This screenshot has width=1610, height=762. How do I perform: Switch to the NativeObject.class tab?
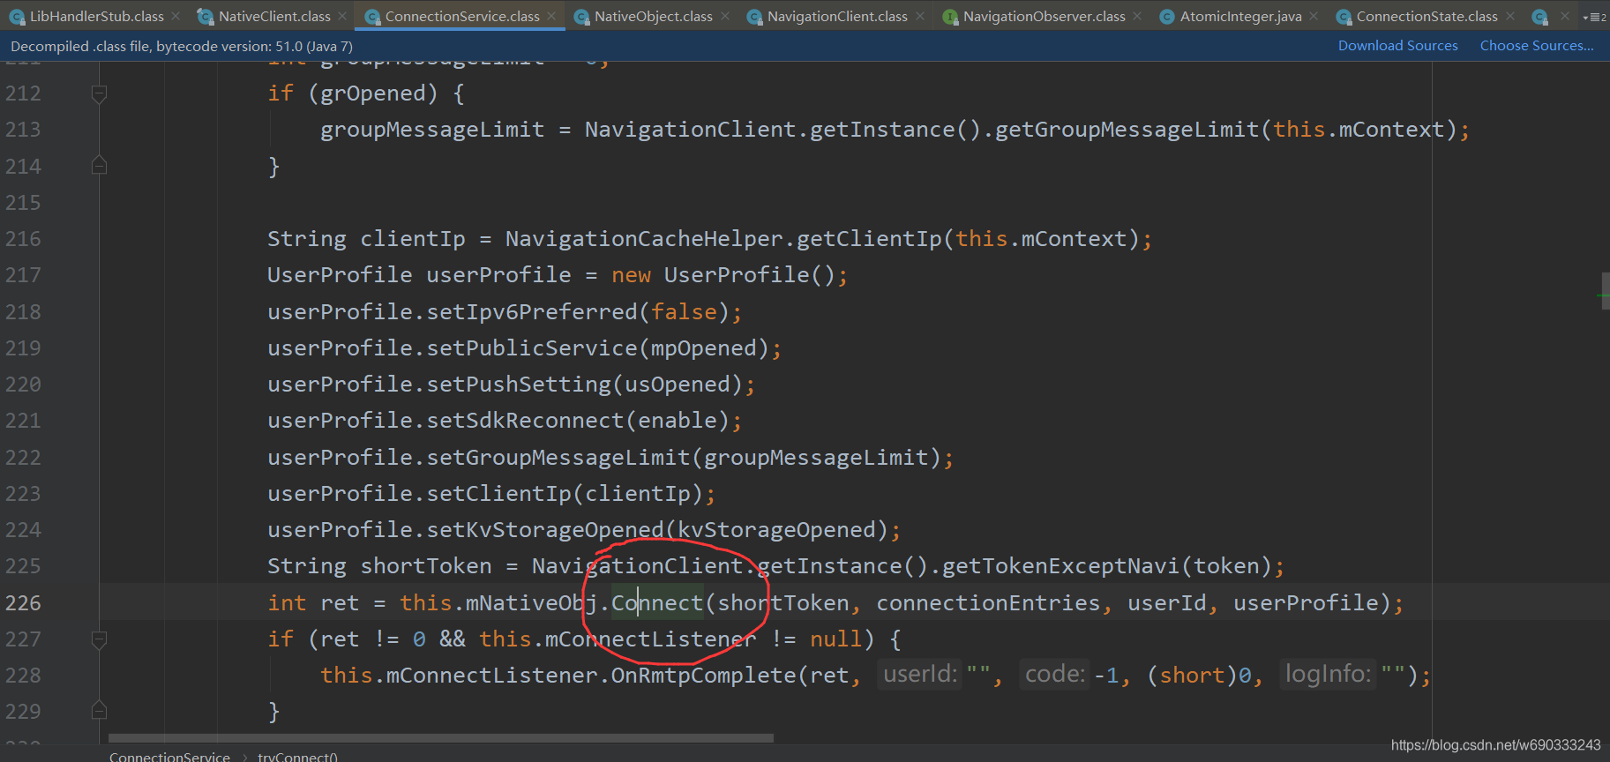tap(653, 16)
